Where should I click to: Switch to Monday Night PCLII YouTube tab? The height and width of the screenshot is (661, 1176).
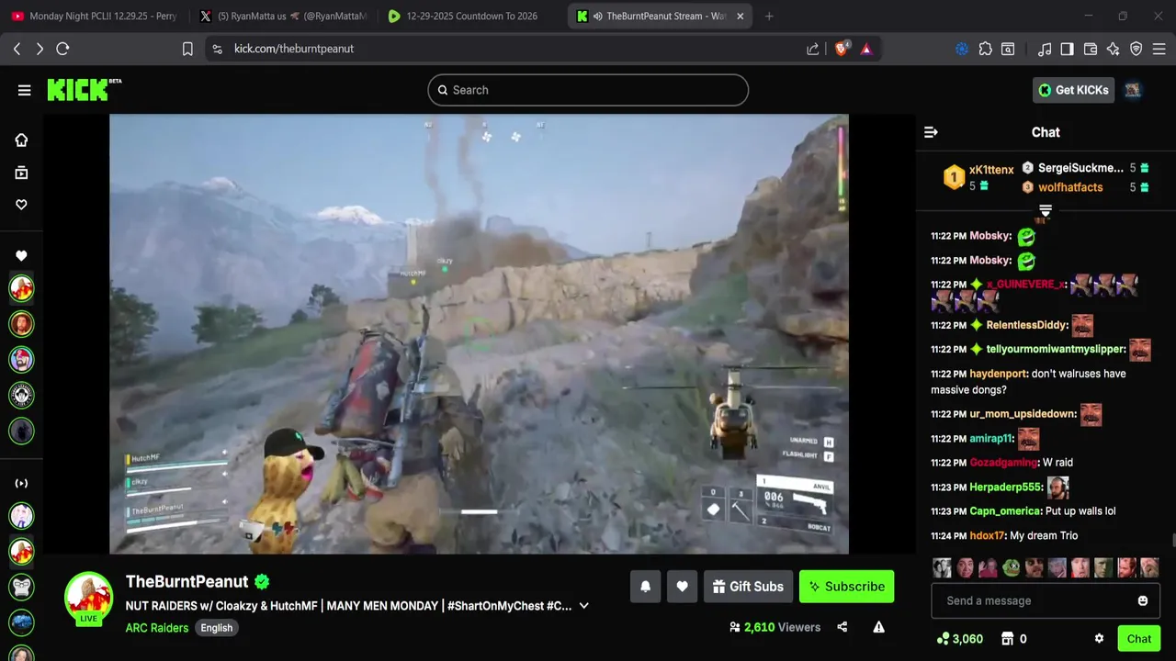pyautogui.click(x=96, y=16)
